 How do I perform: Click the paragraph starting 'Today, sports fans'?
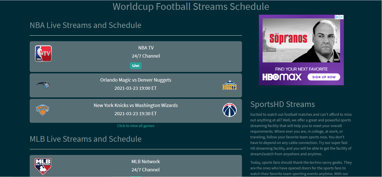(301, 168)
